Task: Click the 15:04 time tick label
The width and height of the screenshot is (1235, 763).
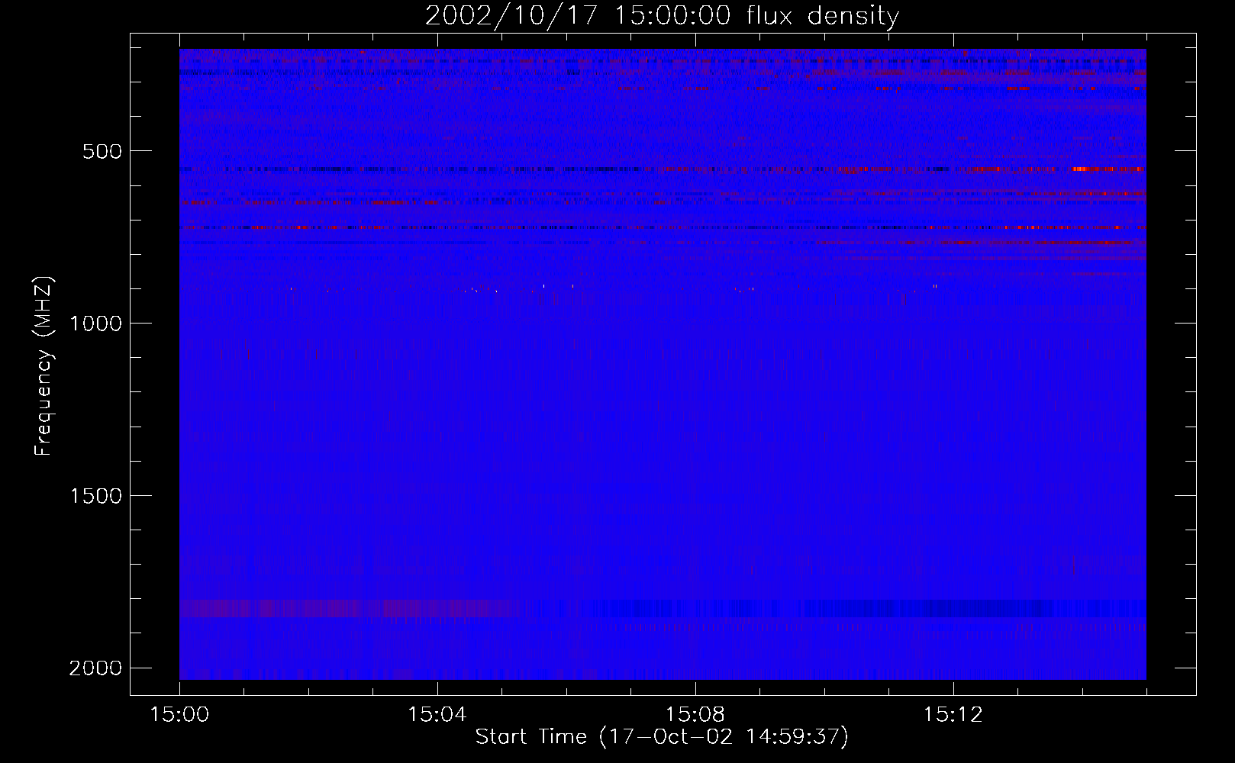Action: 437,715
